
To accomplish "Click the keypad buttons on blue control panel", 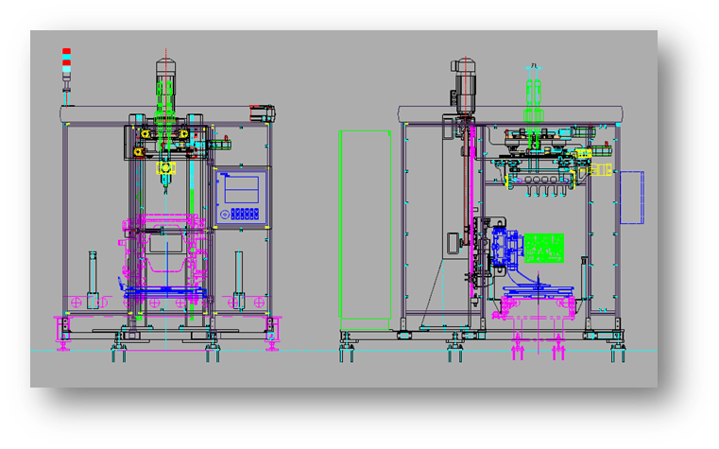I will (246, 214).
